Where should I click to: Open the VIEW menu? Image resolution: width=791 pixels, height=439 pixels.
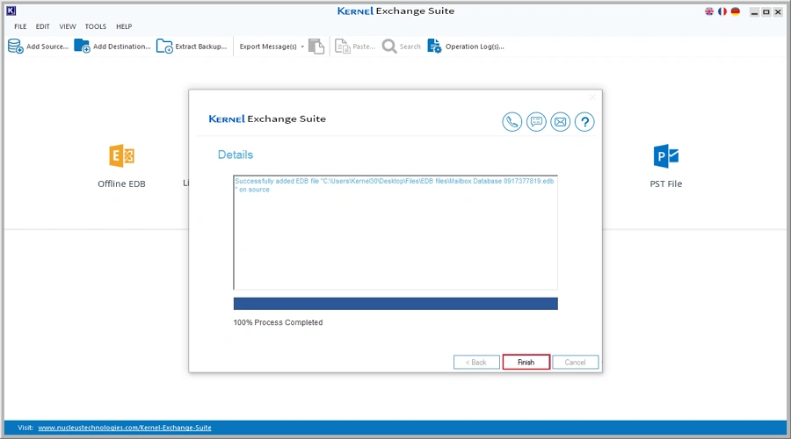point(68,27)
